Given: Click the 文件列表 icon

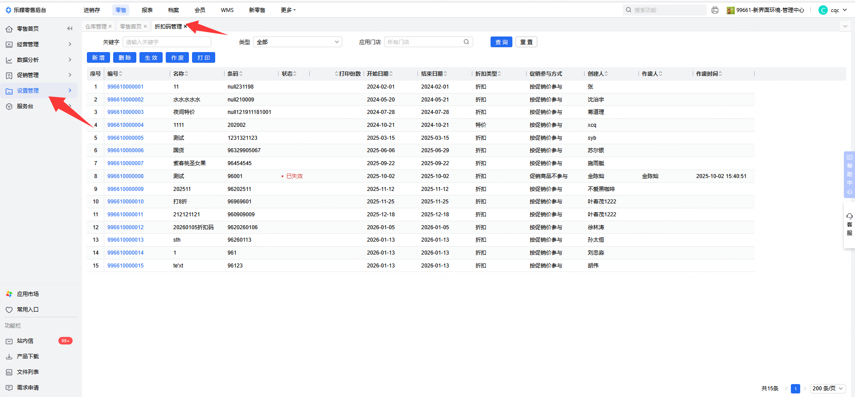Looking at the screenshot, I should [9, 372].
